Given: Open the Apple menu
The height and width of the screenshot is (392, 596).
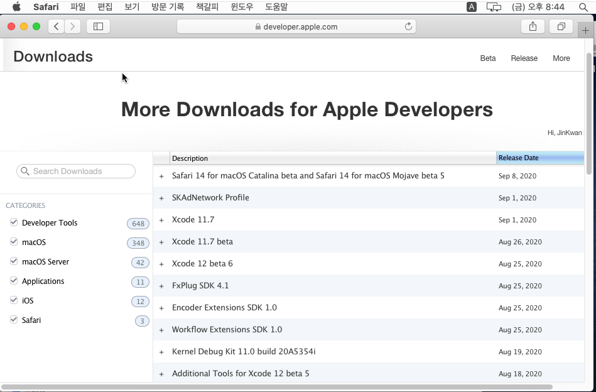Looking at the screenshot, I should pos(16,7).
